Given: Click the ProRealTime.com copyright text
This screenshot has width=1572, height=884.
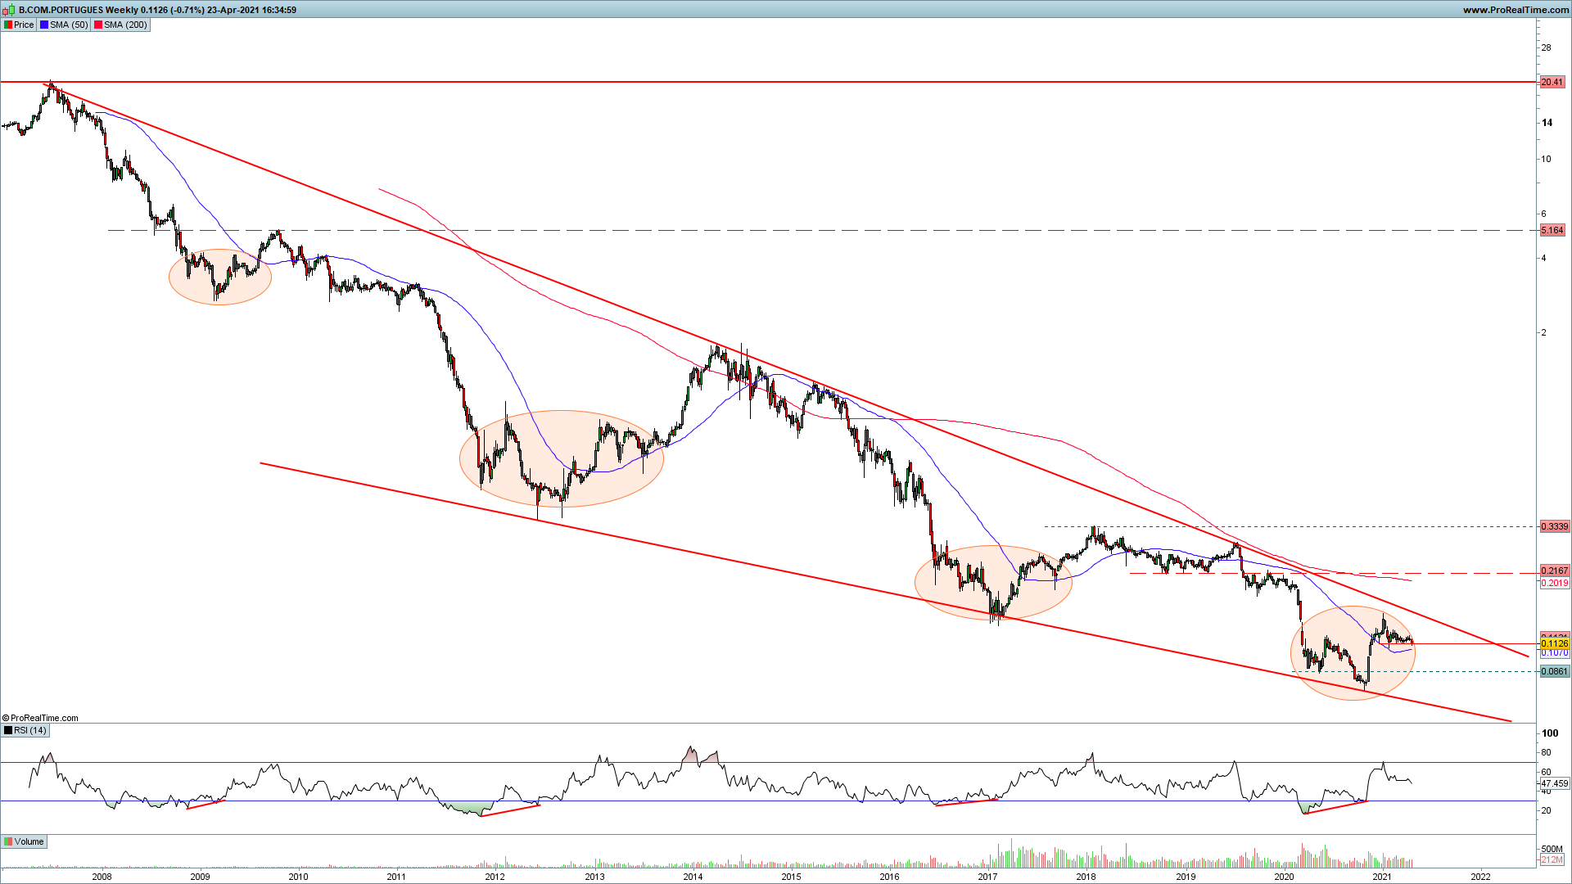Looking at the screenshot, I should tap(41, 718).
